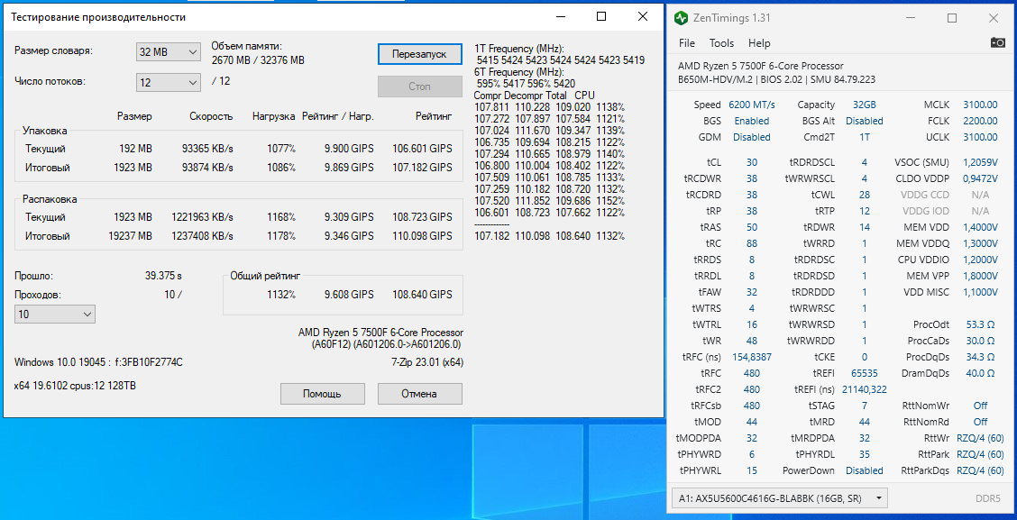Click the memory usage 2670 MB / 32376 MB

click(258, 60)
